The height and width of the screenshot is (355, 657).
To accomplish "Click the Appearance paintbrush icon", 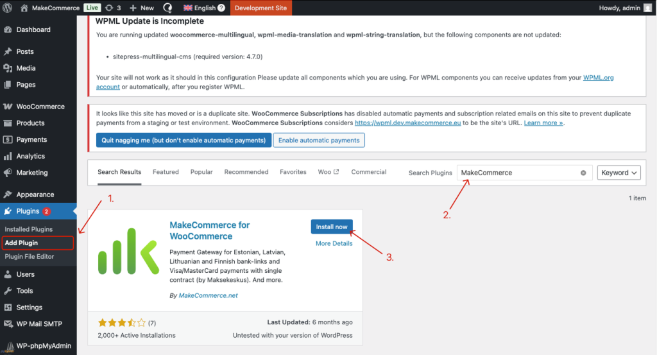I will coord(8,195).
